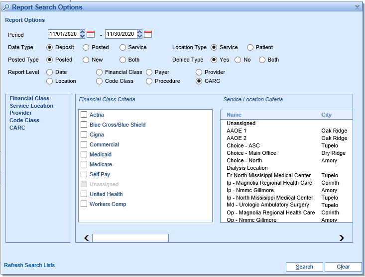Tick the Workers Comp checkbox
Screen dimensions: 365x277
point(84,204)
